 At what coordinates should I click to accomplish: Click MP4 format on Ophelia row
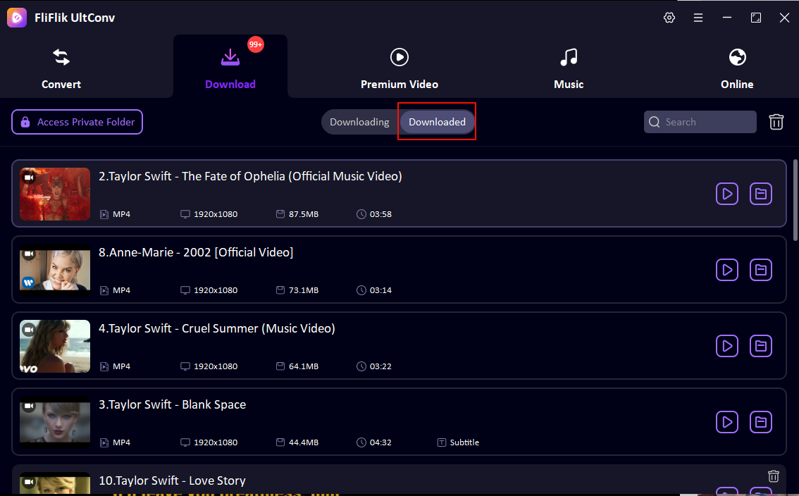[121, 214]
